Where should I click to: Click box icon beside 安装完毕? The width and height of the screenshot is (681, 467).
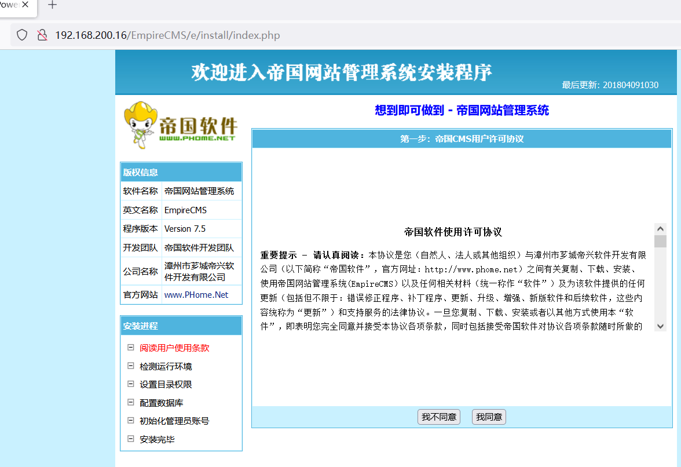130,439
